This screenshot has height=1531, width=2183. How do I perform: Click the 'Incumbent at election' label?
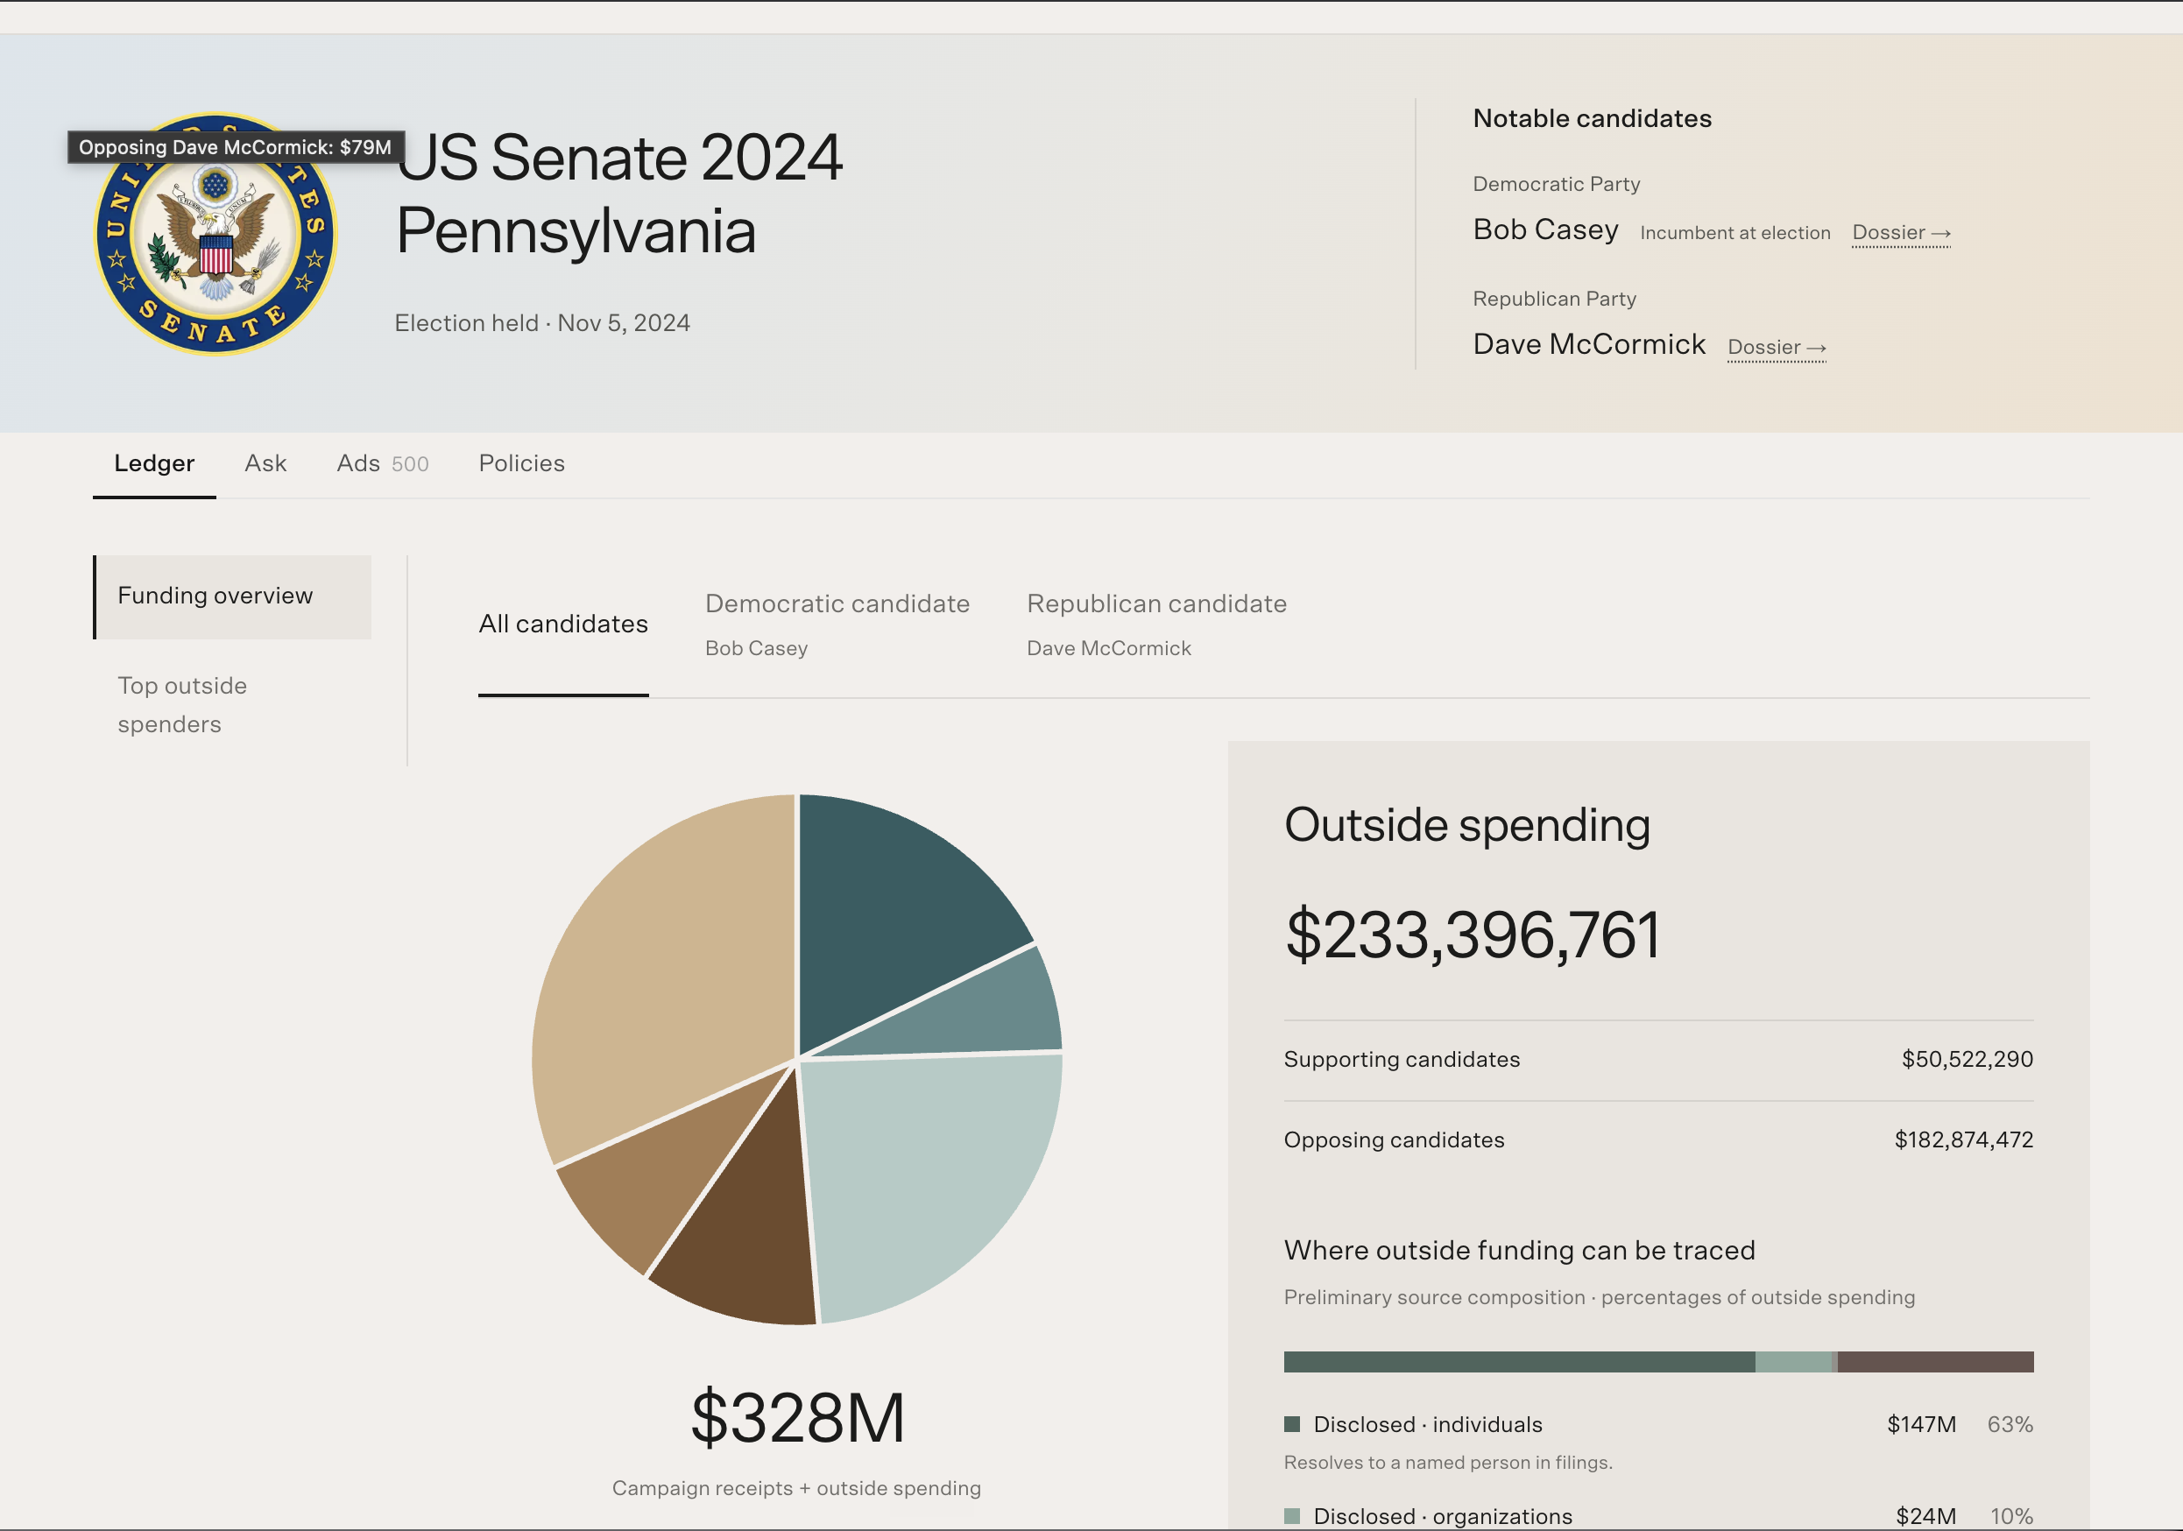[x=1734, y=234]
